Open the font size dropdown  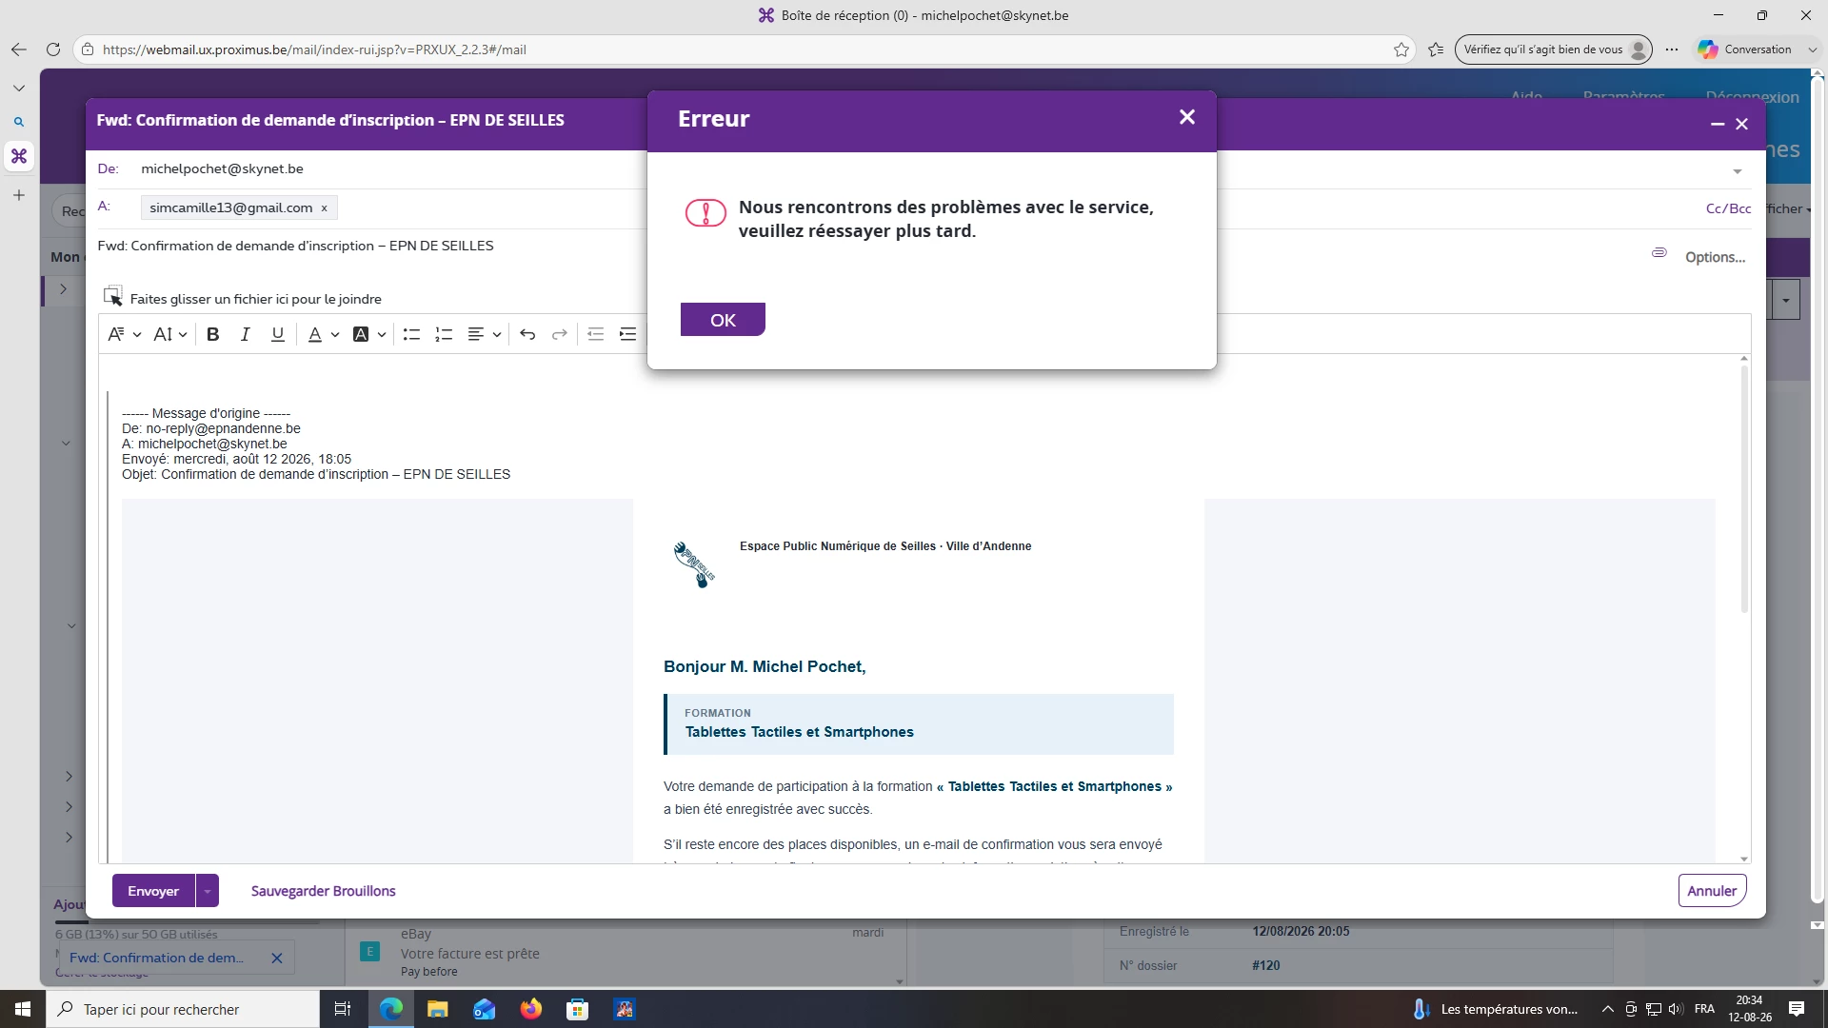click(x=169, y=334)
